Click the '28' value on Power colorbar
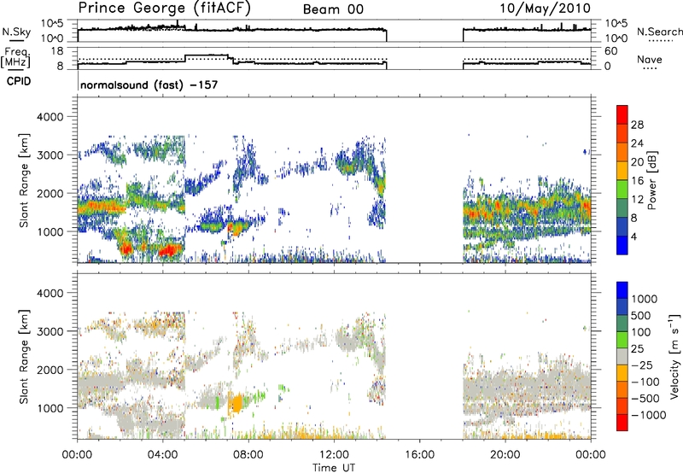The image size is (683, 473). click(x=637, y=125)
